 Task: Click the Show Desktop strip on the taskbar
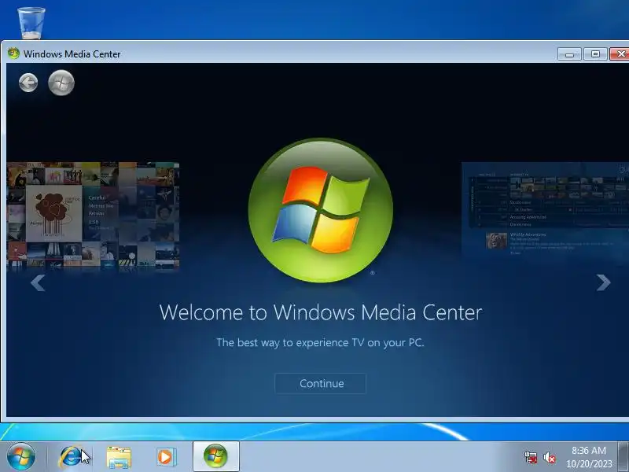[x=623, y=457]
